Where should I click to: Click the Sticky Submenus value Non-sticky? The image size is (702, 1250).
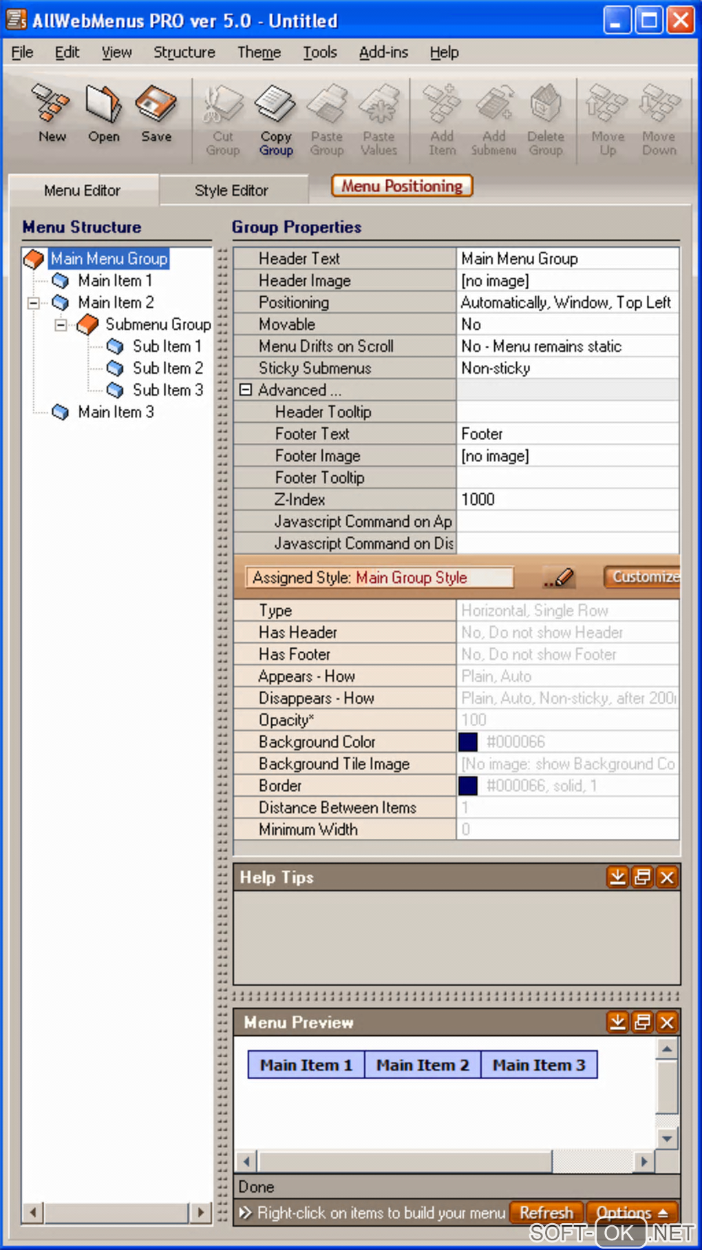[x=568, y=368]
